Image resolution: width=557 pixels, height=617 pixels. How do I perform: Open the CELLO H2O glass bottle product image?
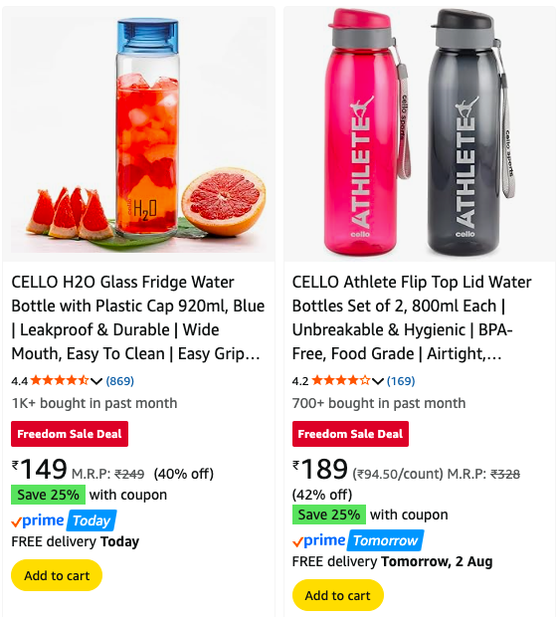click(x=138, y=134)
